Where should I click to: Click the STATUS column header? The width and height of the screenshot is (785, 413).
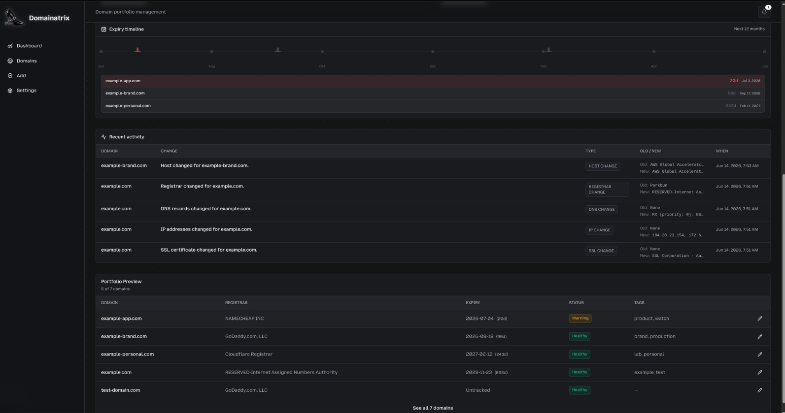coord(577,303)
